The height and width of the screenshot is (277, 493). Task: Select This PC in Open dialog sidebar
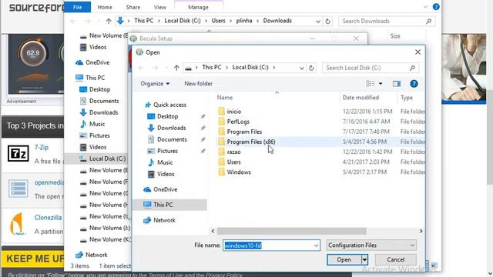tap(163, 205)
